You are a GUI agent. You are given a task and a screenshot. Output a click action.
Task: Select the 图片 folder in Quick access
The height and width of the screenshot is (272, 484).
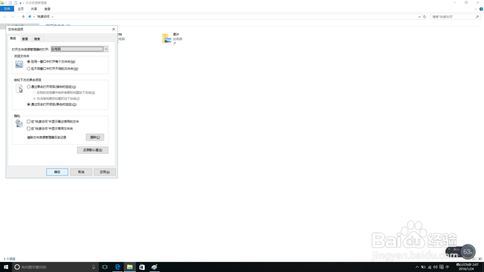pyautogui.click(x=172, y=39)
